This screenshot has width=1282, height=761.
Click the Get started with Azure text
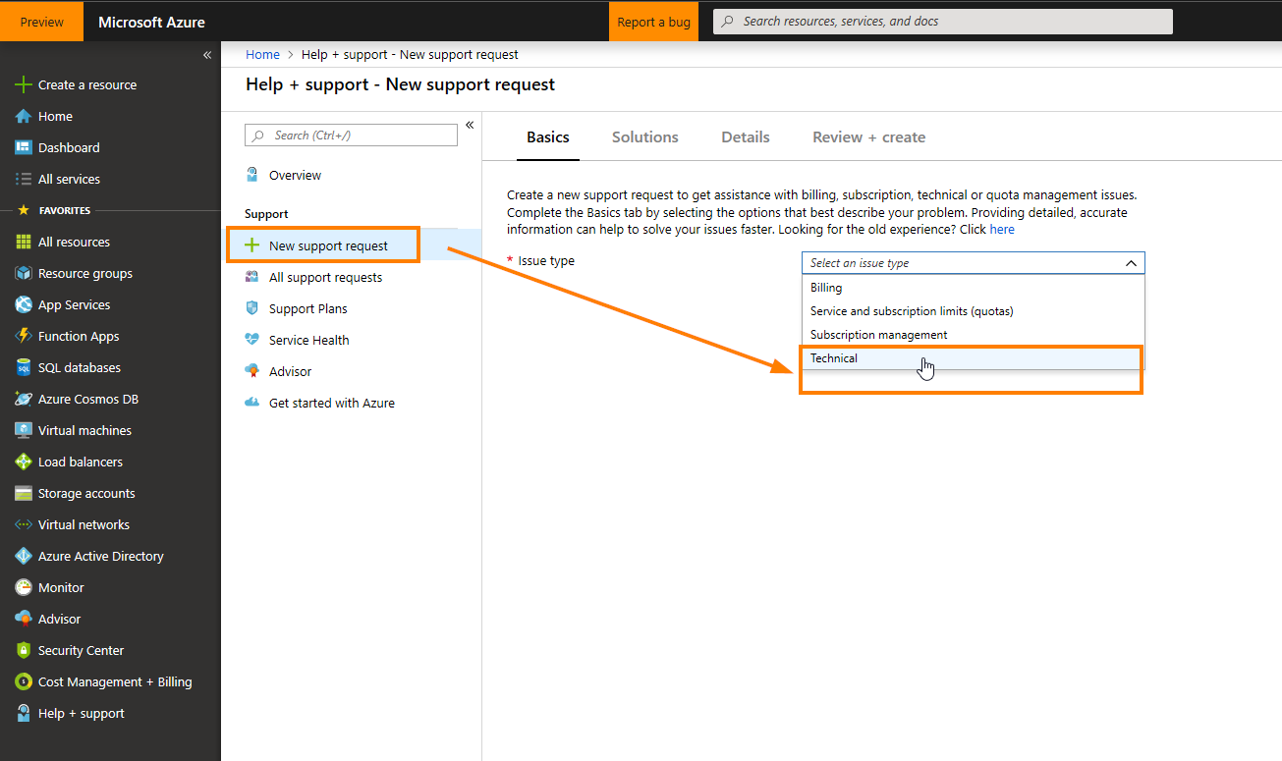(x=332, y=404)
